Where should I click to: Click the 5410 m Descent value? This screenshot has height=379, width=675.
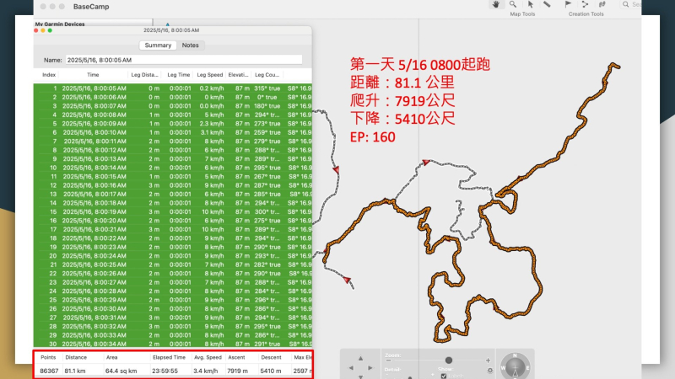[x=271, y=371]
